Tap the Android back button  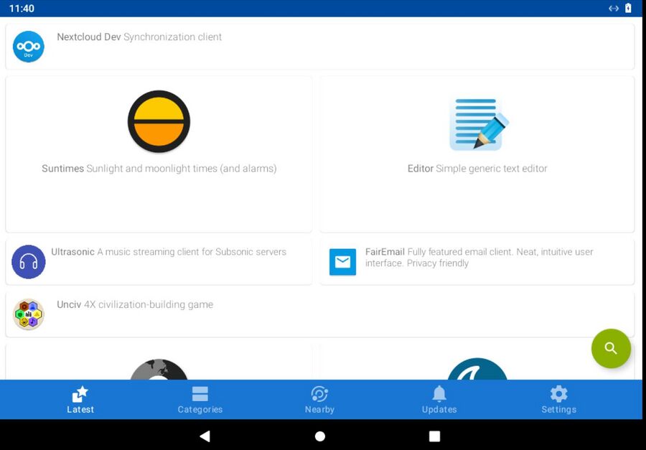pos(205,436)
